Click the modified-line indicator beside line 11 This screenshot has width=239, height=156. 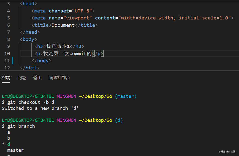13,61
